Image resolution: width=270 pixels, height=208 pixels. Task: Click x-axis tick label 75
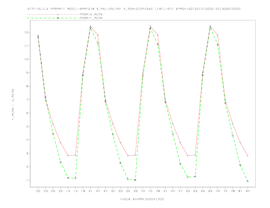(225, 191)
